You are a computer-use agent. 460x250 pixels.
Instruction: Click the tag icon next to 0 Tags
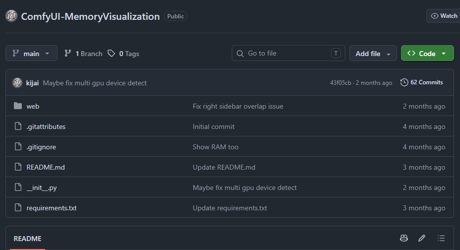111,54
